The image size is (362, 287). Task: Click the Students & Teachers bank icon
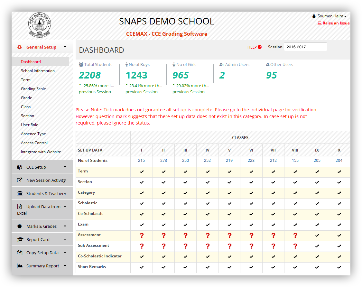tap(20, 193)
